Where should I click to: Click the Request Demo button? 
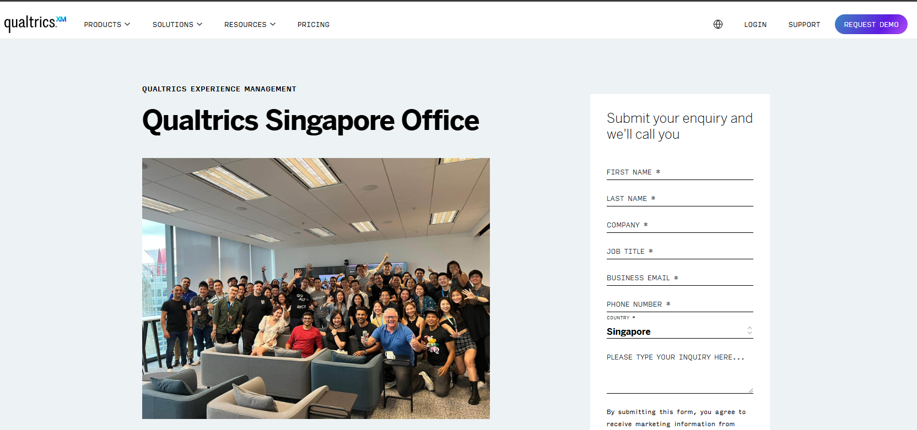point(871,24)
